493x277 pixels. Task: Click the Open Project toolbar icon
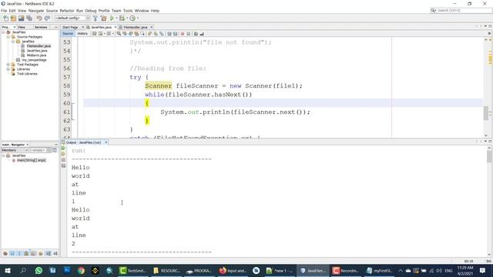click(x=21, y=18)
